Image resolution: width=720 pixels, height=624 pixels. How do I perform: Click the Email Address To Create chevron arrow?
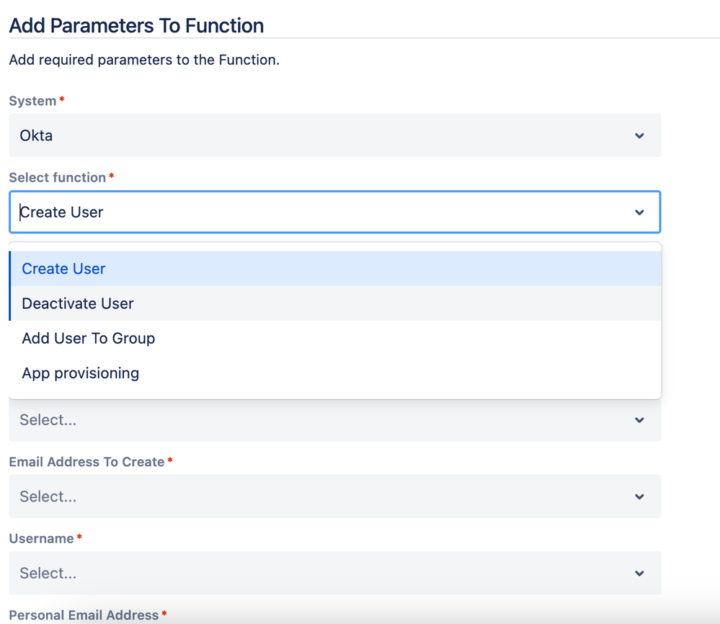click(x=639, y=496)
